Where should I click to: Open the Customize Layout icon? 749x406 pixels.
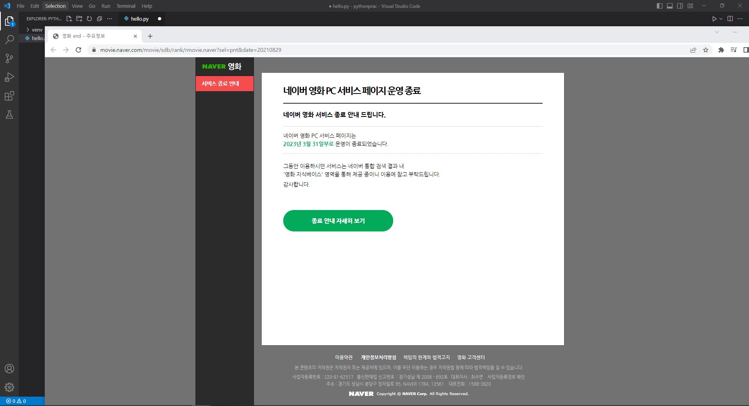(x=690, y=6)
